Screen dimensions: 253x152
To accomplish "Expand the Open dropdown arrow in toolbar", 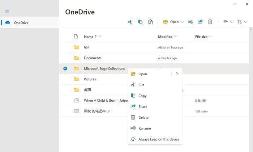I will coord(182,22).
